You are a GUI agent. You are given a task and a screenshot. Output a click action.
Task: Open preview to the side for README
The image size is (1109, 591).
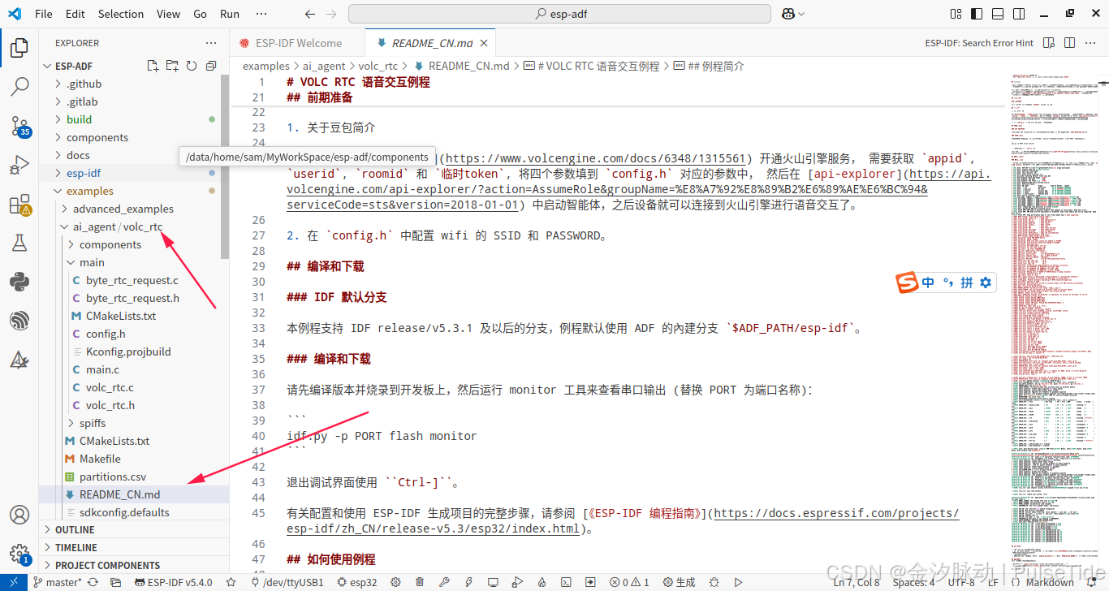[x=1050, y=43]
